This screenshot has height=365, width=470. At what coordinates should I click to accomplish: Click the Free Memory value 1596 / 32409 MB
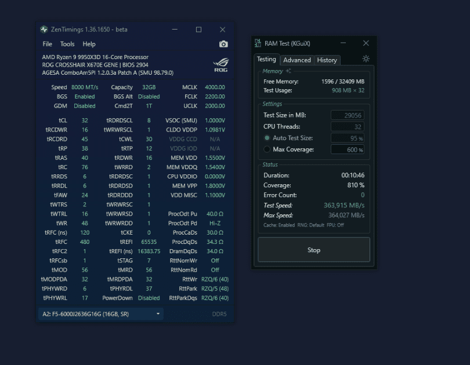coord(343,81)
